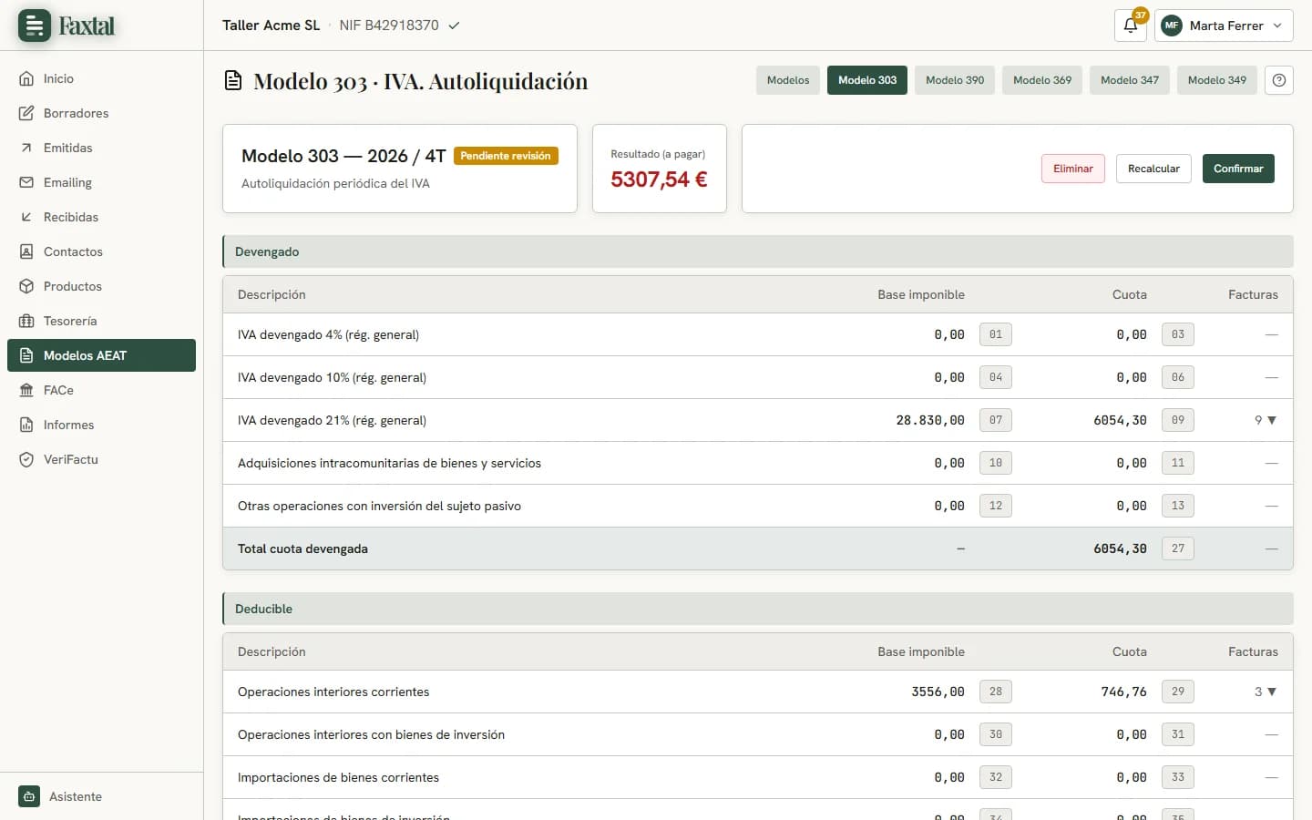The width and height of the screenshot is (1312, 820).
Task: Open the Marta Ferrer user dropdown
Action: coord(1224,26)
